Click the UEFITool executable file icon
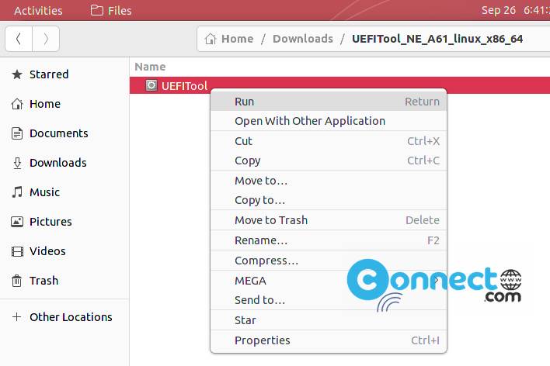The height and width of the screenshot is (366, 550). point(151,85)
